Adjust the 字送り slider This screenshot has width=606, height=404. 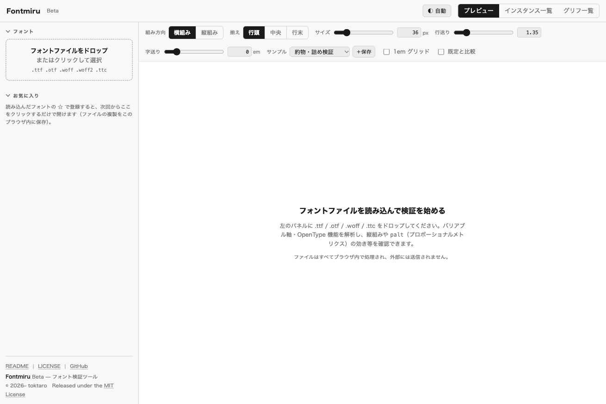(x=194, y=52)
